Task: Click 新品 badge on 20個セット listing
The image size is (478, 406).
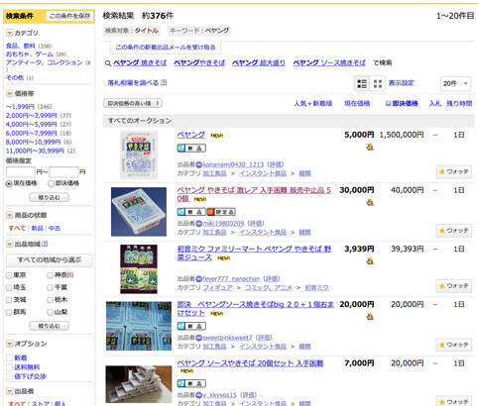Action: tap(191, 383)
